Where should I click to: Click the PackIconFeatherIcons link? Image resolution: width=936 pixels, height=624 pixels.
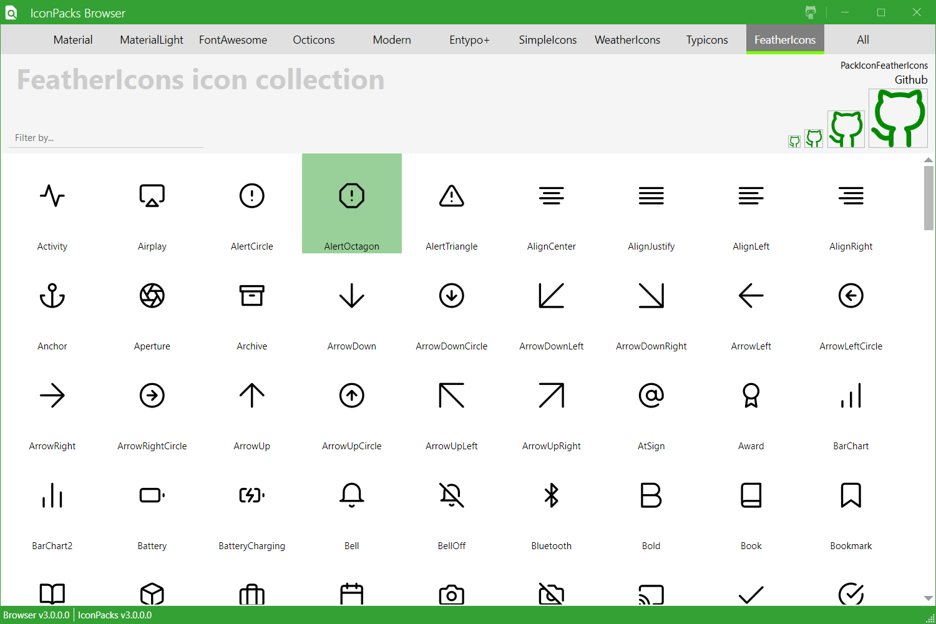(884, 65)
